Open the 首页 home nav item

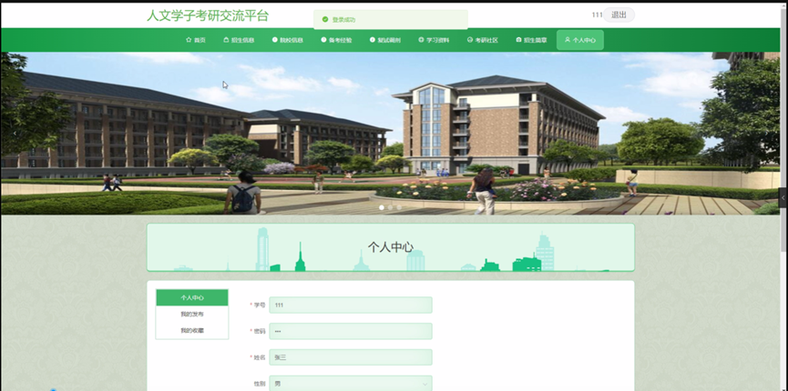pyautogui.click(x=196, y=40)
